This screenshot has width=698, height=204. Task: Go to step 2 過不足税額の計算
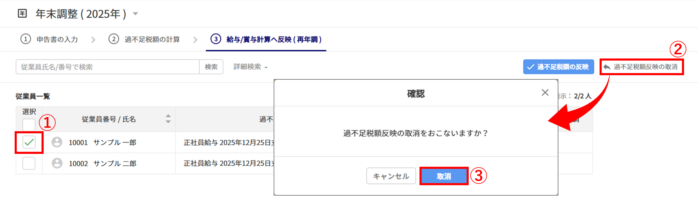(x=144, y=39)
